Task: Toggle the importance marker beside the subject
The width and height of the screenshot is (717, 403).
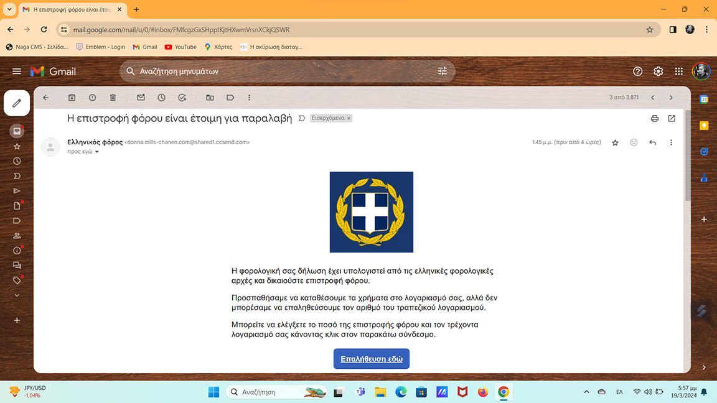Action: 302,118
